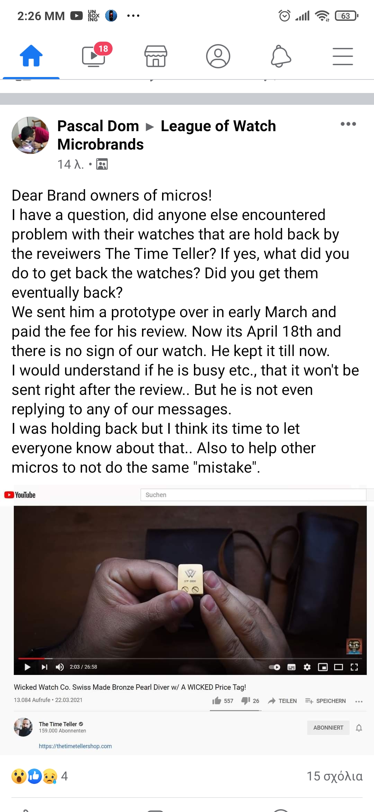View the 15 σχόλια comments
Screen dimensions: 374x812
coord(335,776)
